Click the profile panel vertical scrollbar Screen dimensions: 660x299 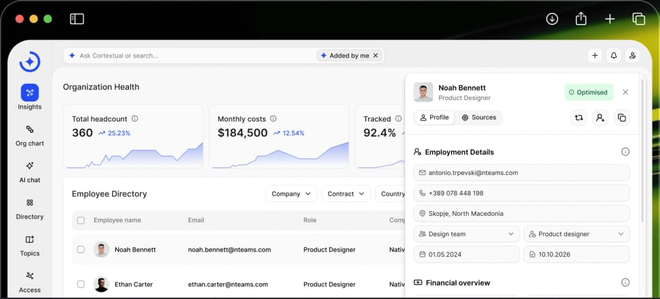tap(642, 151)
